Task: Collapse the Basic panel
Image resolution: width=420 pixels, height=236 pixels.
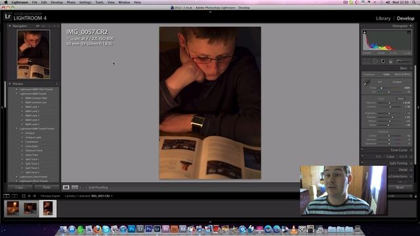Action: point(411,68)
